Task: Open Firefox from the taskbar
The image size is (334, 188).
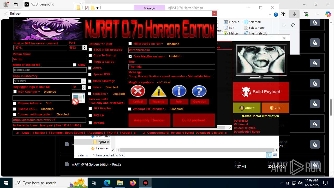Action: pos(133,183)
